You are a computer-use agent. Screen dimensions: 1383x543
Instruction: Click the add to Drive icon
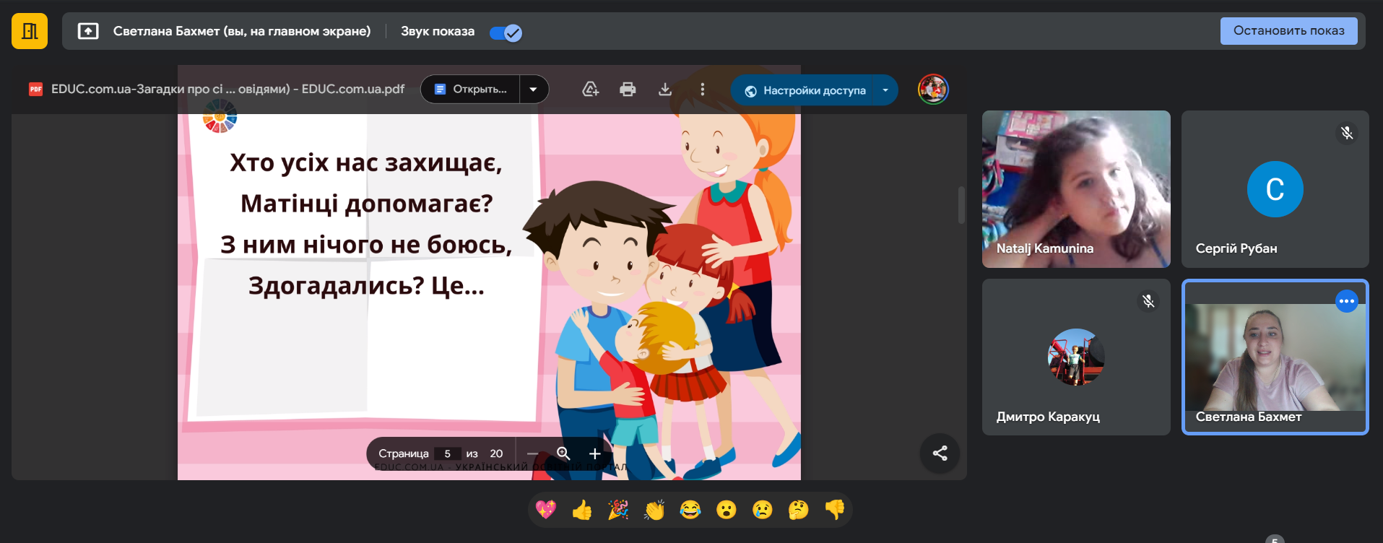tap(591, 90)
